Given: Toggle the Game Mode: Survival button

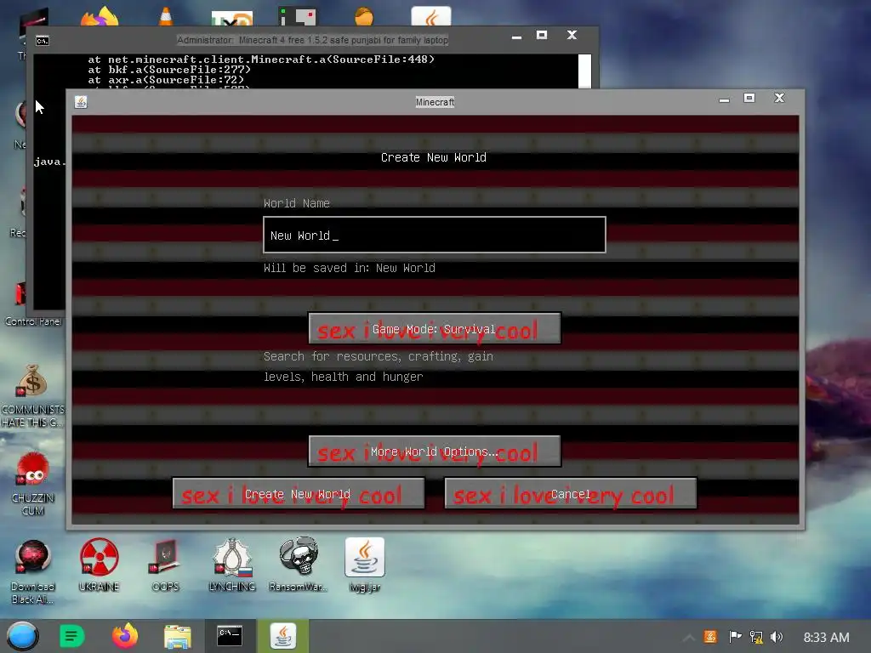Looking at the screenshot, I should [435, 329].
